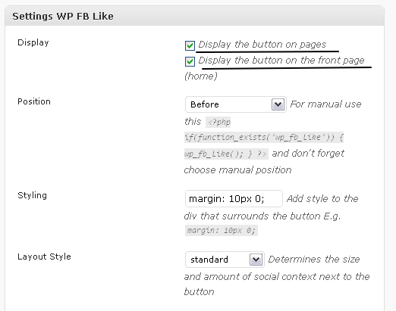Click the 'wp_fb_like(); } ?>' code snippet

[226, 154]
